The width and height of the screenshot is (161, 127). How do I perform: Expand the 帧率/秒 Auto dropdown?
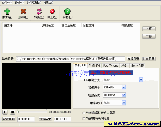click(x=124, y=103)
